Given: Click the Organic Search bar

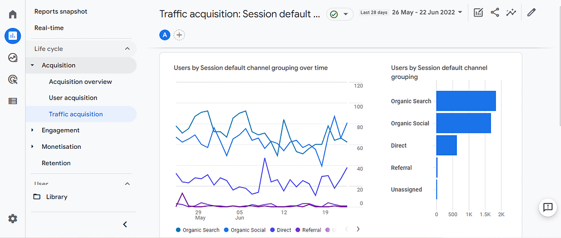Looking at the screenshot, I should click(x=466, y=101).
